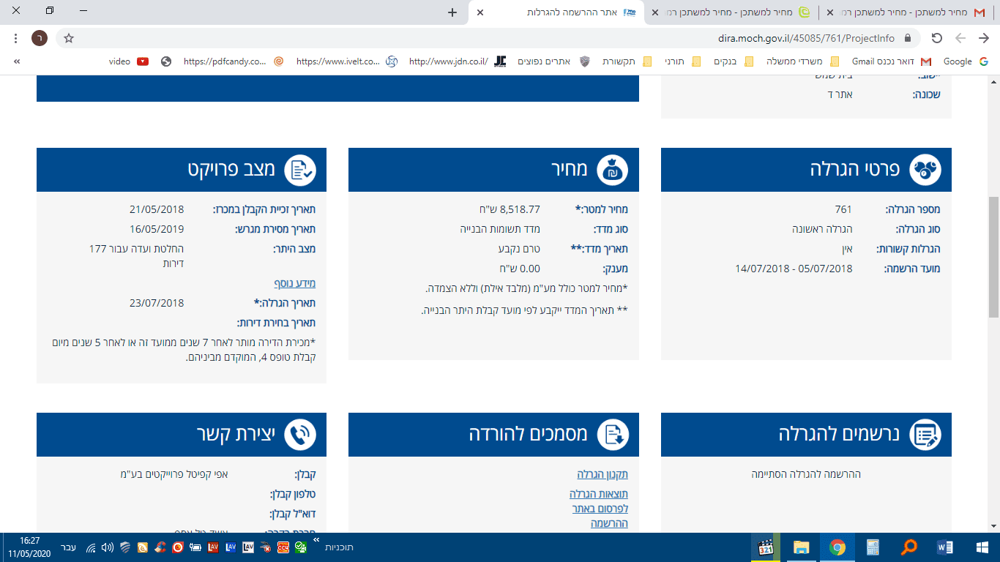The image size is (1000, 562).
Task: Click the נרשמים להגרלה list icon
Action: tap(925, 435)
